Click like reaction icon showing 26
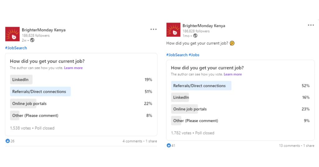This screenshot has height=167, width=319. point(8,141)
